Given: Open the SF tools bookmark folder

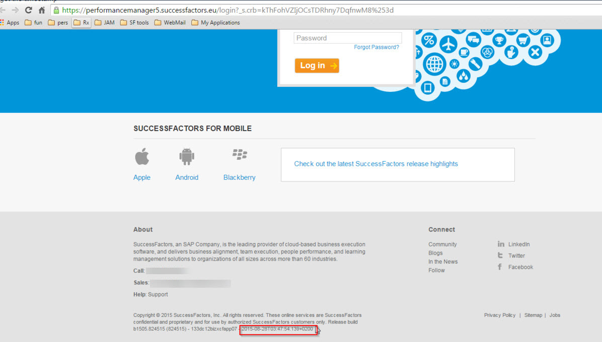Looking at the screenshot, I should 134,23.
